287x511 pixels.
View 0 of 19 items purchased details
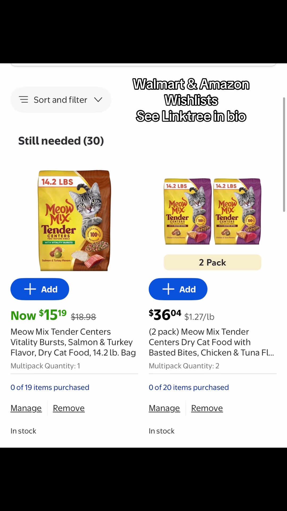click(x=50, y=388)
